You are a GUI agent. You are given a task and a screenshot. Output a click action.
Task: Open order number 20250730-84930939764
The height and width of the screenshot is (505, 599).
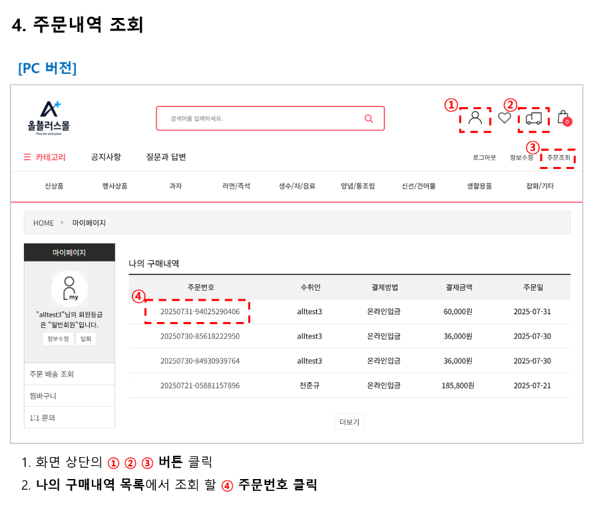(200, 361)
